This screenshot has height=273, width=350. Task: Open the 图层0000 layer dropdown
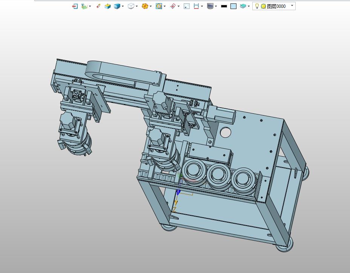[292, 6]
